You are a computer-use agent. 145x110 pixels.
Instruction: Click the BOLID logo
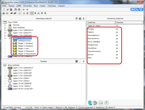[x=137, y=9]
